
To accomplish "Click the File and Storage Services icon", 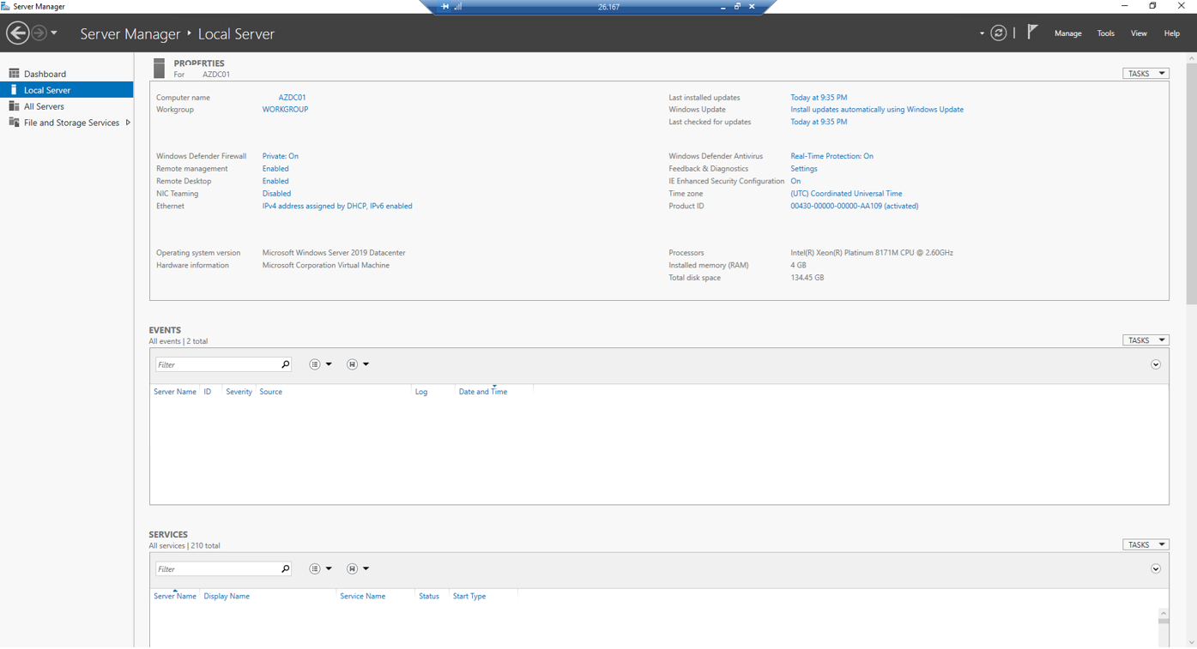I will [x=14, y=123].
